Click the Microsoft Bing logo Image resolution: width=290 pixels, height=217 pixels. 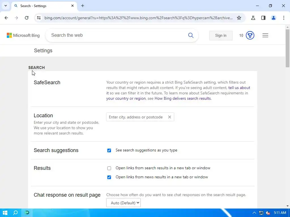tap(23, 35)
